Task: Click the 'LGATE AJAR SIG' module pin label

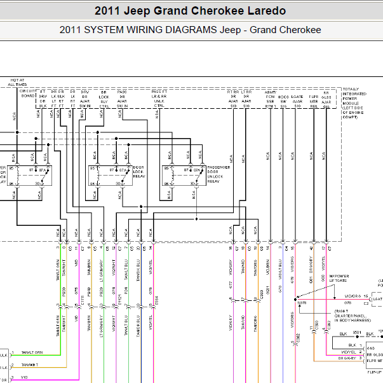Action: [x=297, y=101]
